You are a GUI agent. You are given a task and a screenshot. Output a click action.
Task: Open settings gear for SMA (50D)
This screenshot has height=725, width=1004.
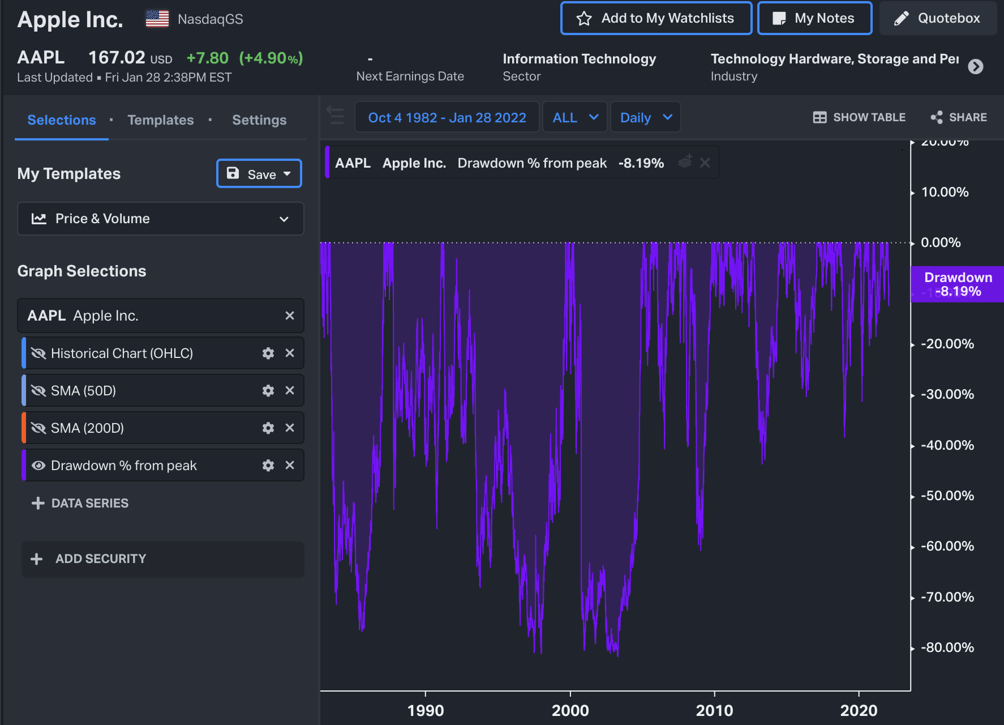click(268, 391)
